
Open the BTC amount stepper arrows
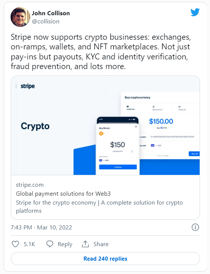132,151
